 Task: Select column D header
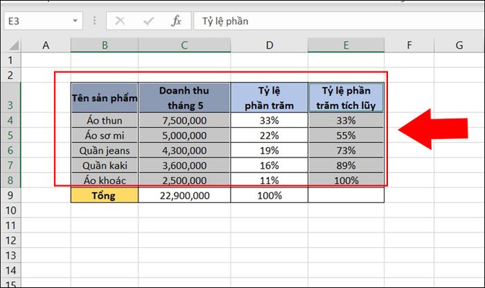(270, 45)
